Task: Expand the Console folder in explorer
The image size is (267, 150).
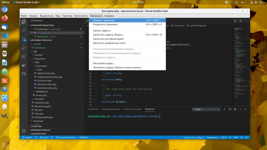Action: click(38, 55)
